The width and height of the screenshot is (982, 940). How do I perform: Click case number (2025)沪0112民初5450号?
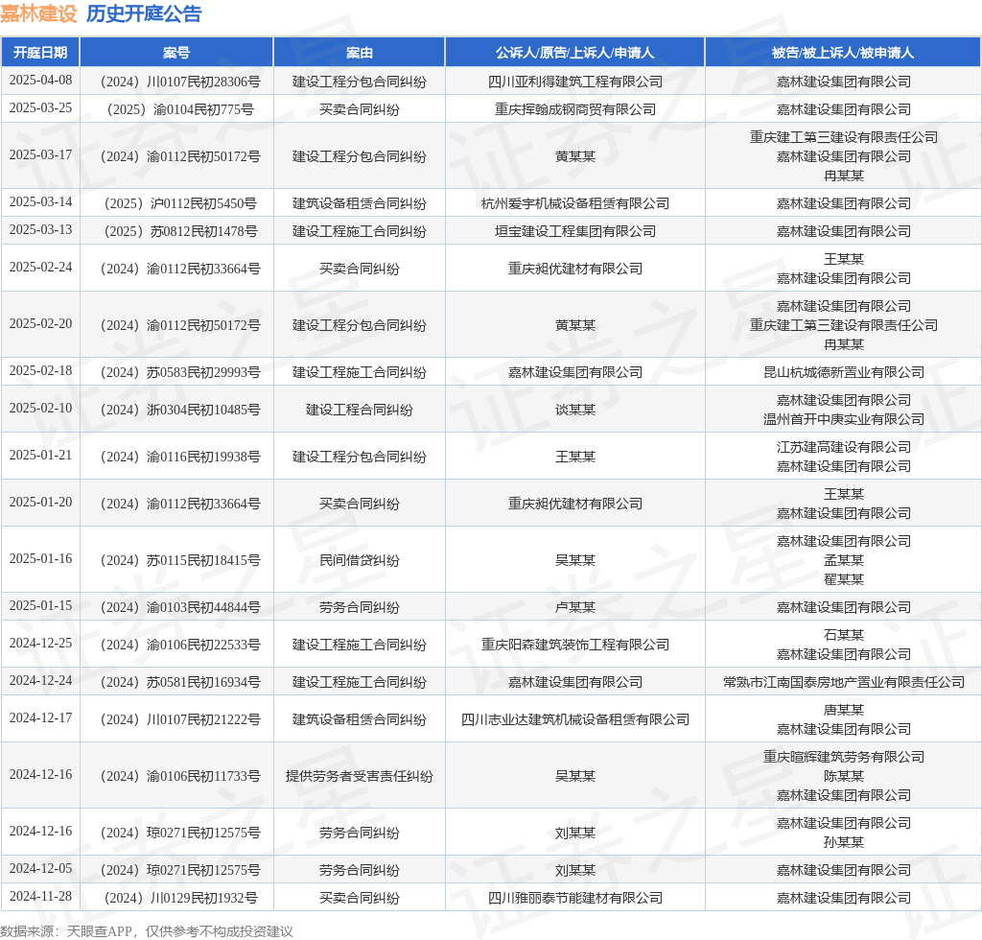tap(180, 203)
